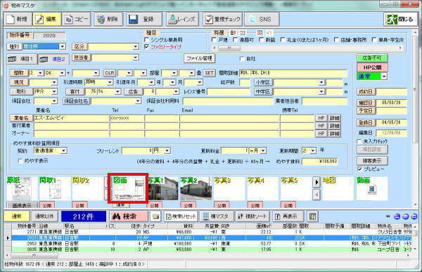The height and width of the screenshot is (272, 422).
Task: Expand the 区分 dropdown
Action: tap(135, 46)
